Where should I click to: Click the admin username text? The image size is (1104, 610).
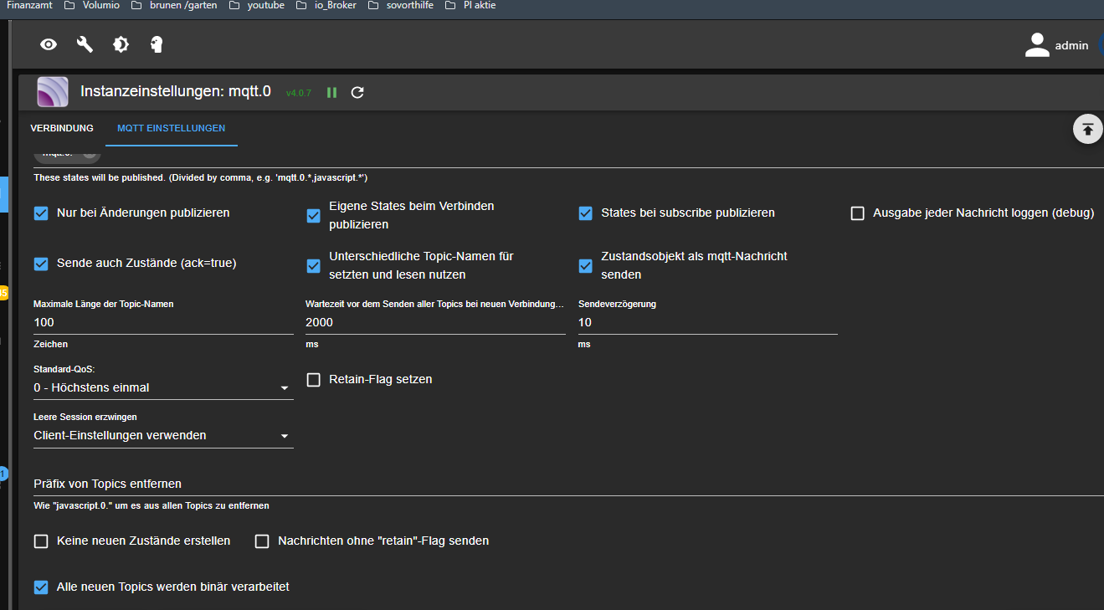(x=1071, y=46)
